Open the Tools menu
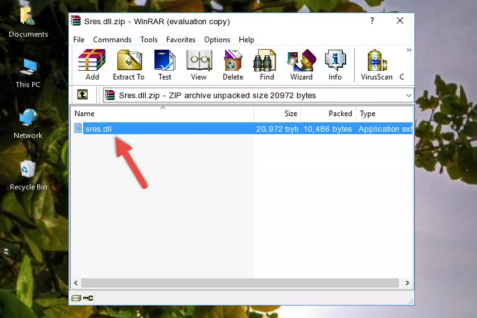The width and height of the screenshot is (477, 318). (x=149, y=40)
